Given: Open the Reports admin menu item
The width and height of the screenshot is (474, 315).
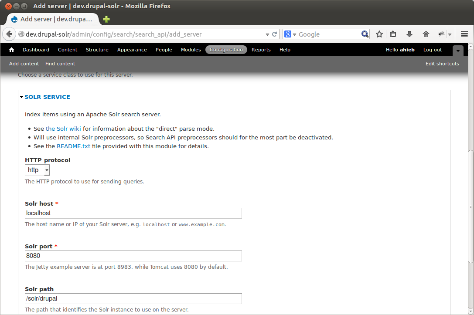Looking at the screenshot, I should pos(261,50).
